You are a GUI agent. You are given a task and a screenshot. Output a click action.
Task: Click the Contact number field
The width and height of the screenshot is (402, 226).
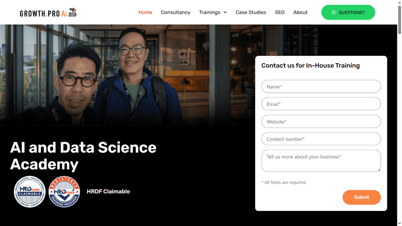pyautogui.click(x=321, y=139)
